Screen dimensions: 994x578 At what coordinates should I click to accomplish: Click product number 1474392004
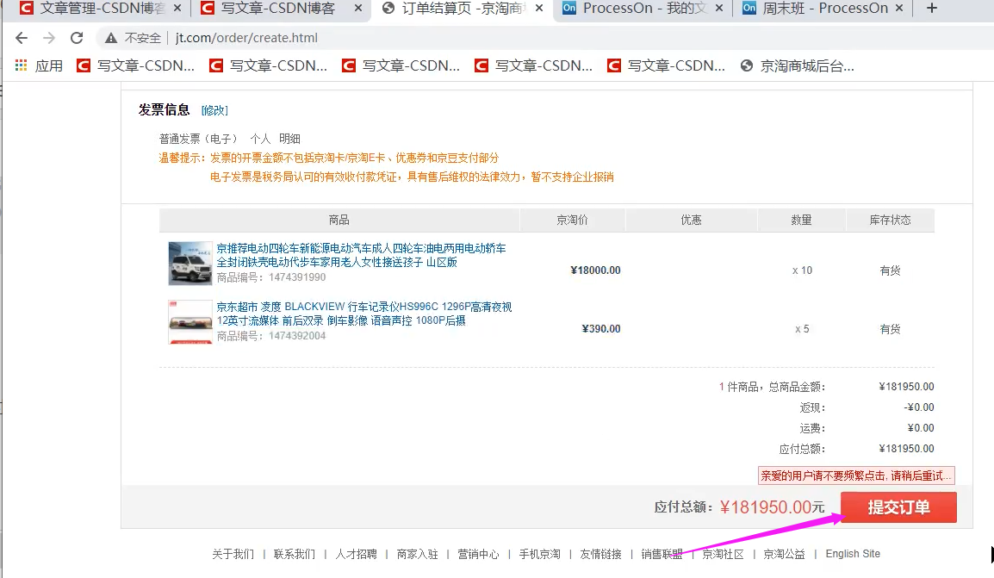point(297,335)
